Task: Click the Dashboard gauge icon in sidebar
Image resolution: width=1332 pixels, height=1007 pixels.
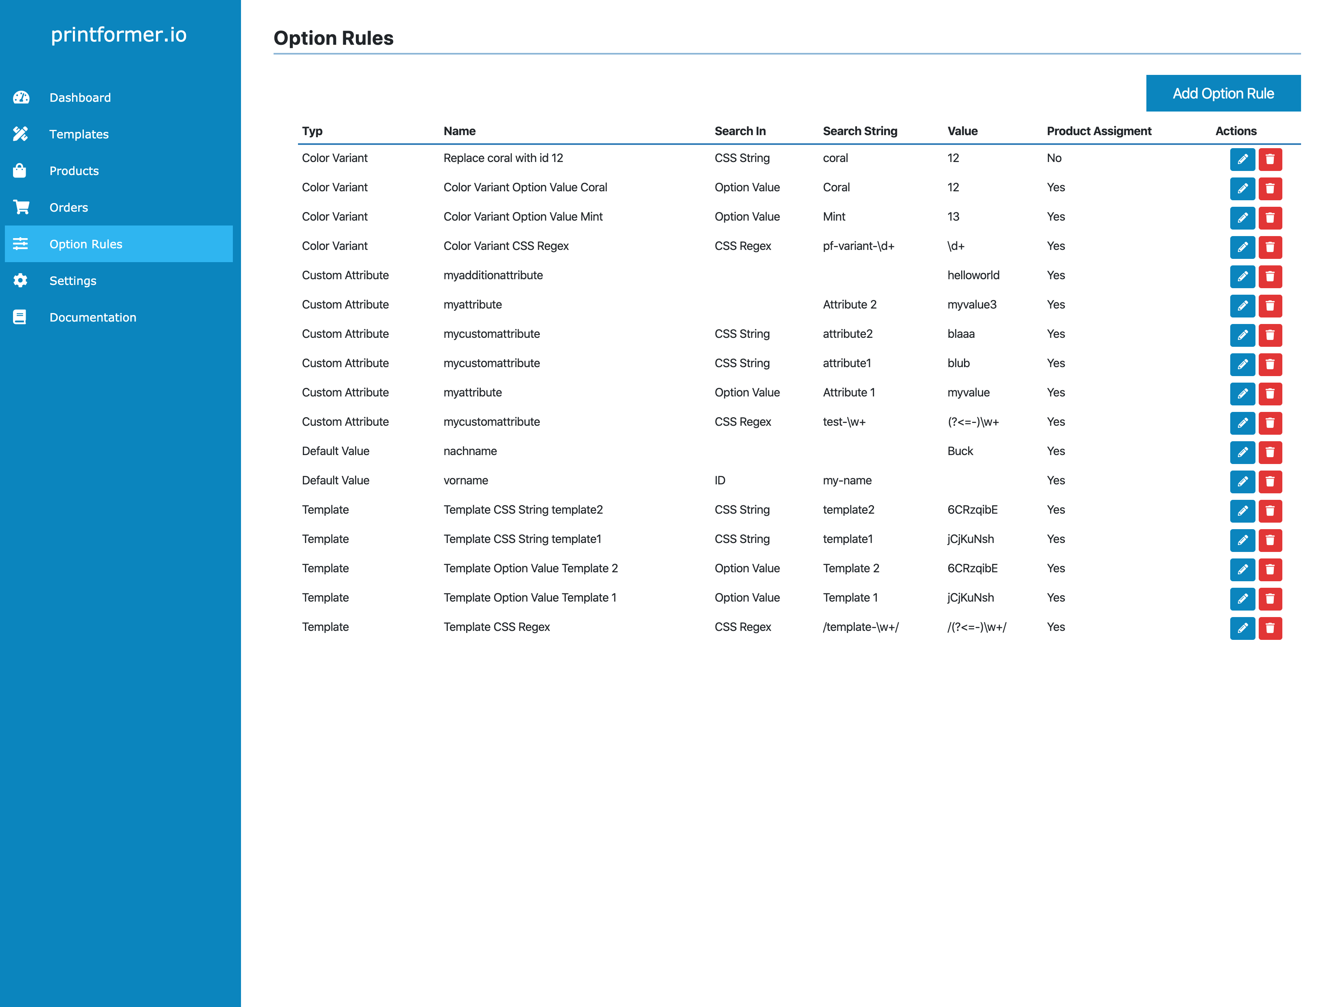Action: (21, 98)
